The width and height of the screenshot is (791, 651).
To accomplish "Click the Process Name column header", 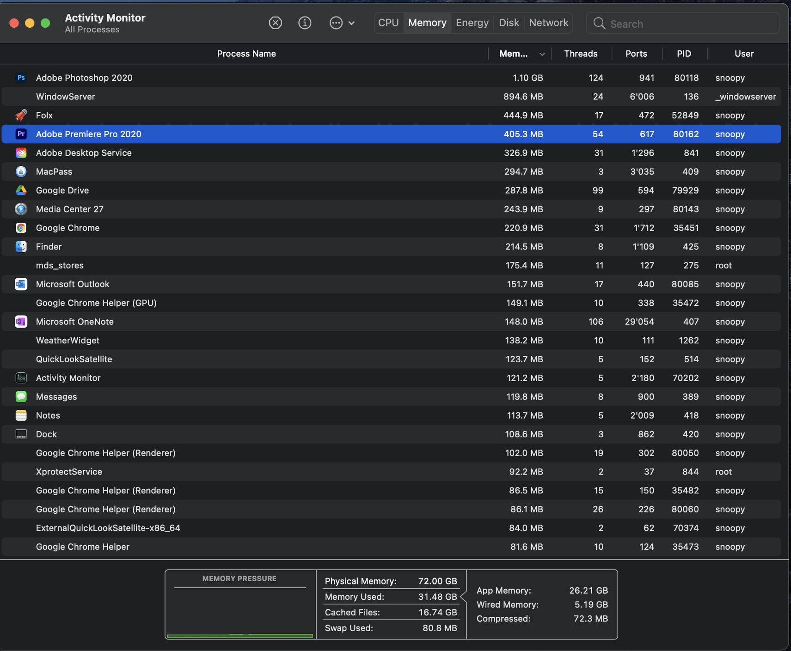I will pyautogui.click(x=246, y=54).
